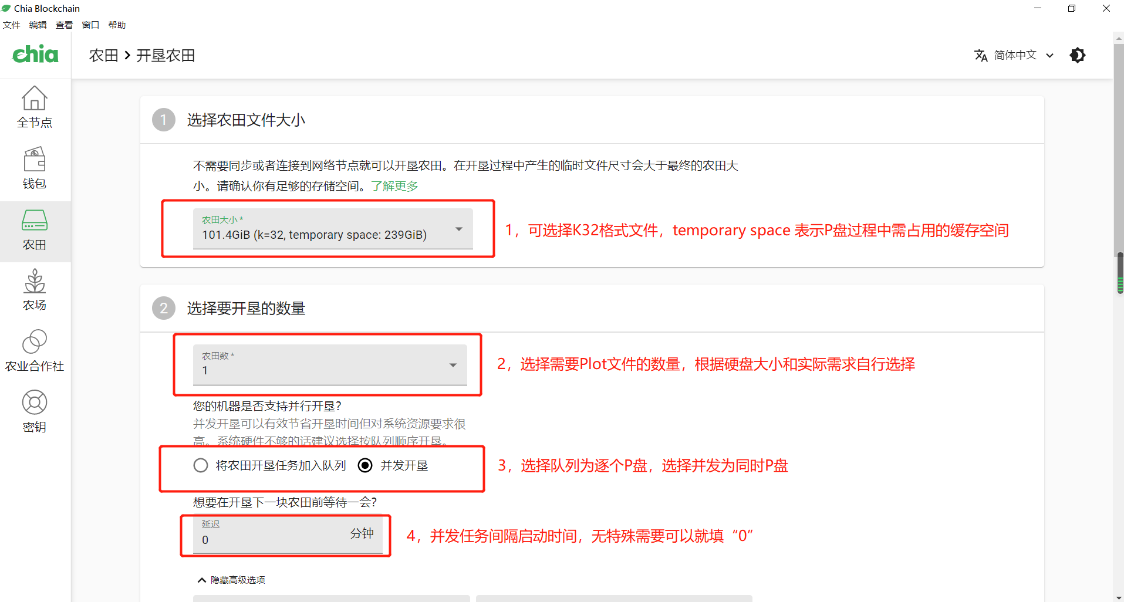1124x602 pixels.
Task: Click the 延迟 delay minutes input field
Action: pos(273,540)
